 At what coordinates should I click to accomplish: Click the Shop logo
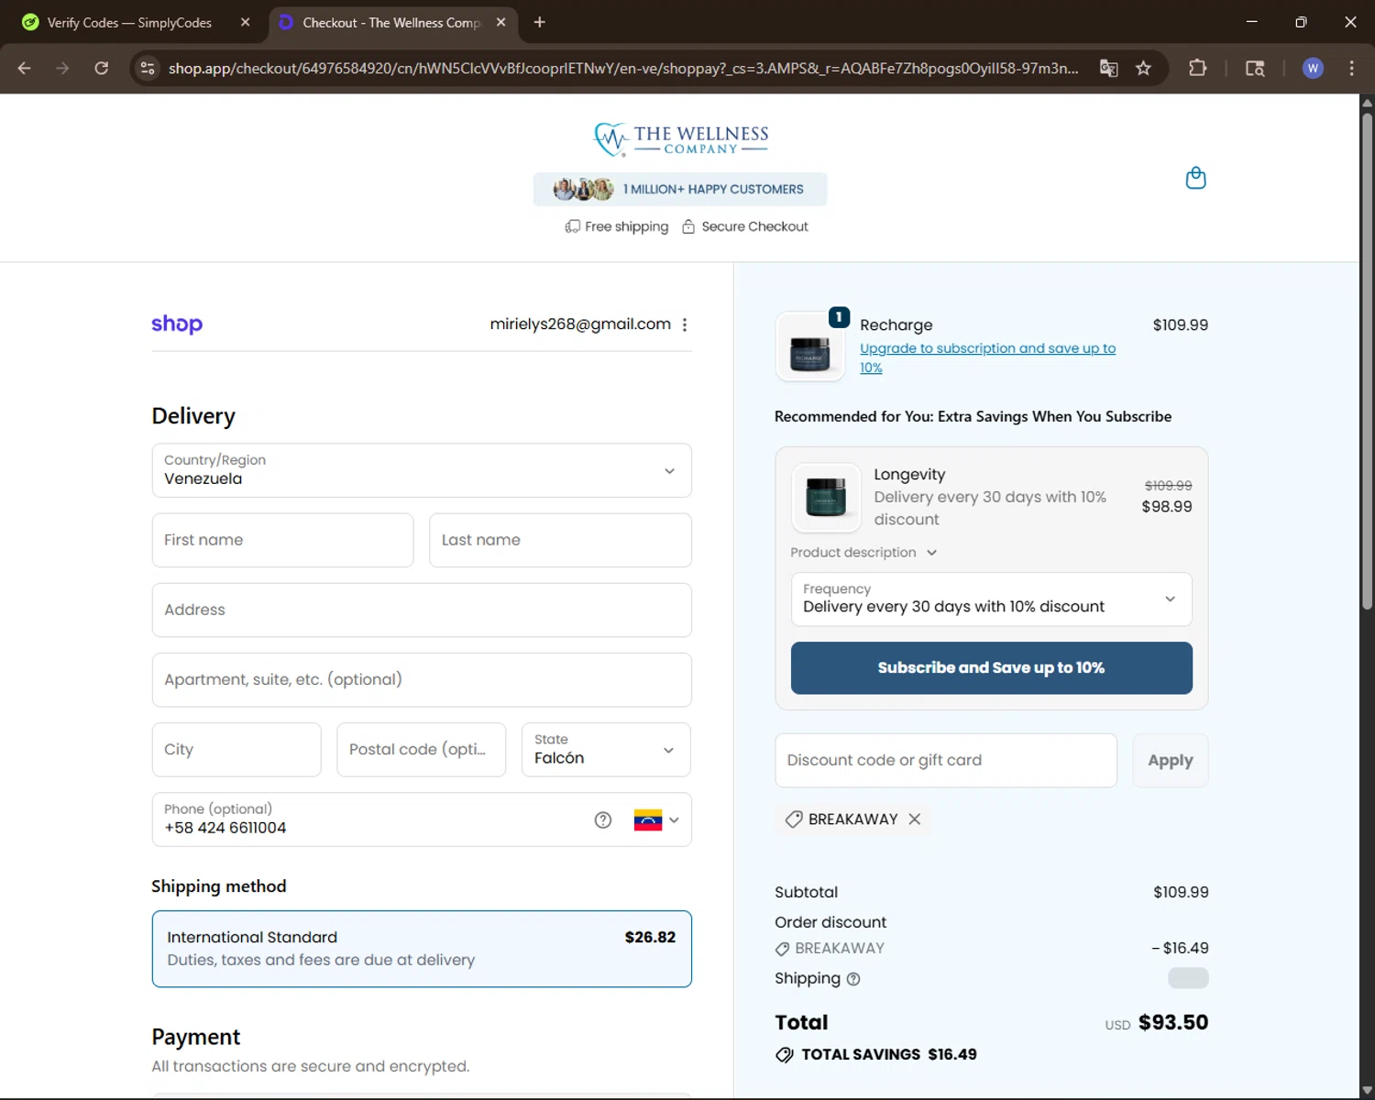point(177,324)
